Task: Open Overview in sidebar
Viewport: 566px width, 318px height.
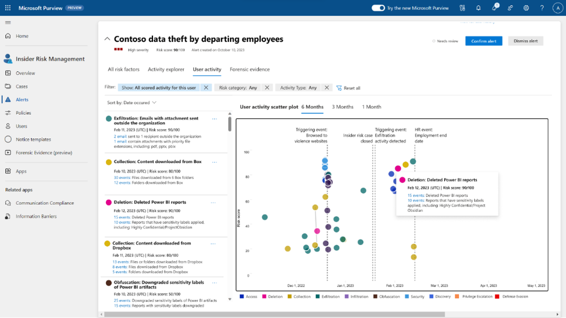Action: pos(25,73)
